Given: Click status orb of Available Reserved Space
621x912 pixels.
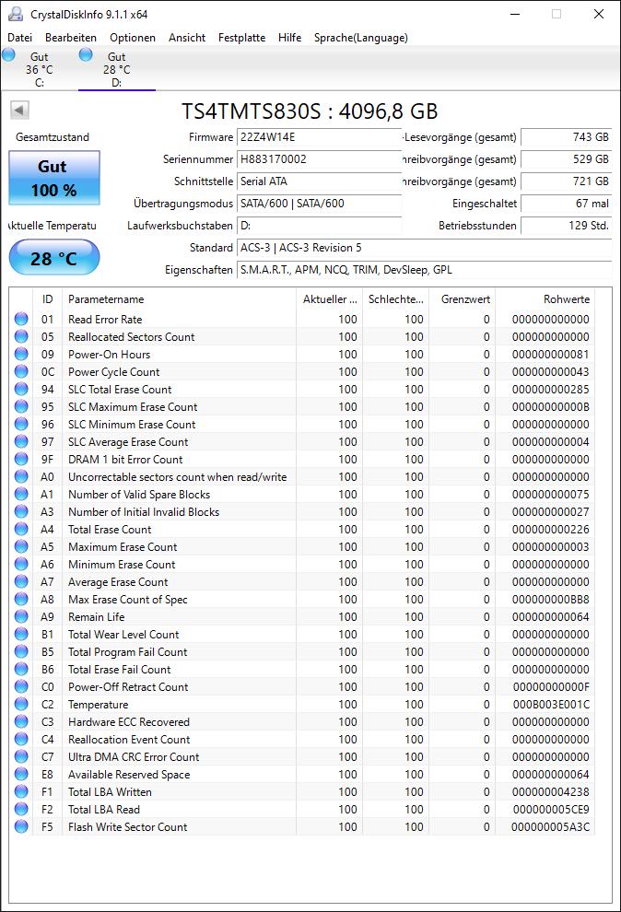Looking at the screenshot, I should pyautogui.click(x=21, y=774).
